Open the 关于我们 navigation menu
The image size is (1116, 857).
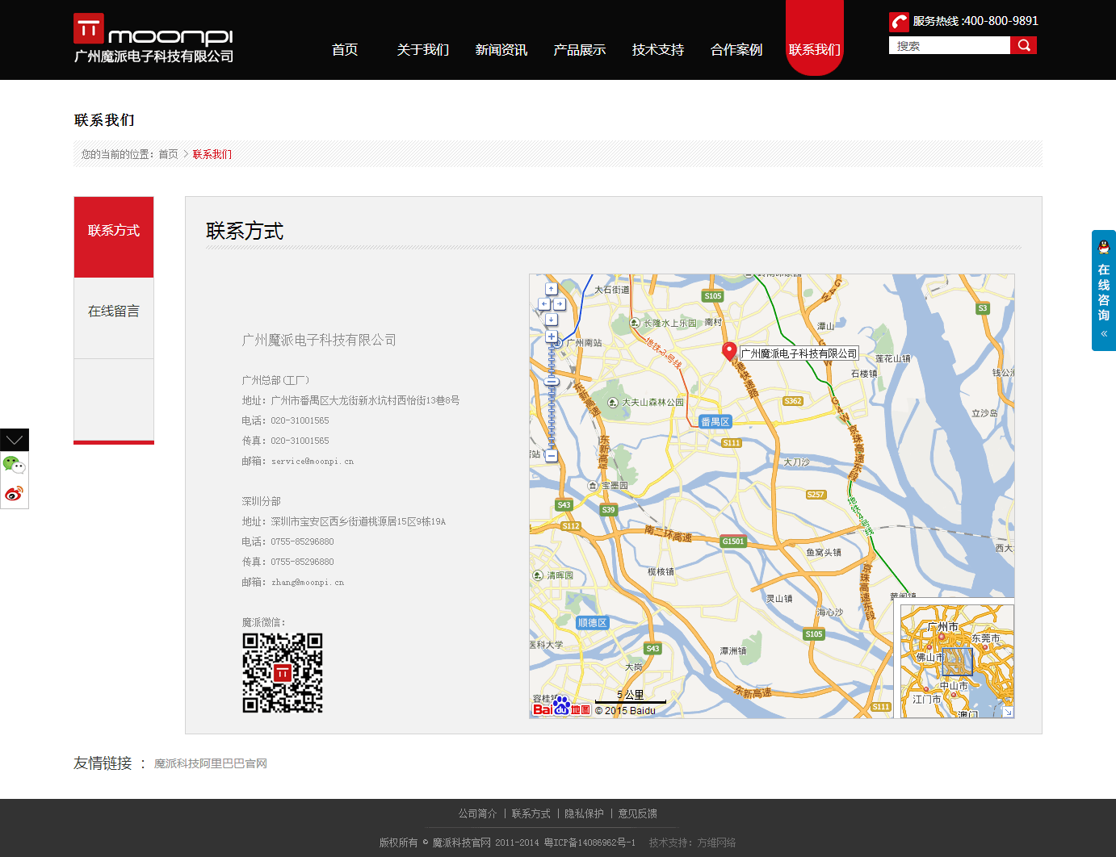[423, 49]
